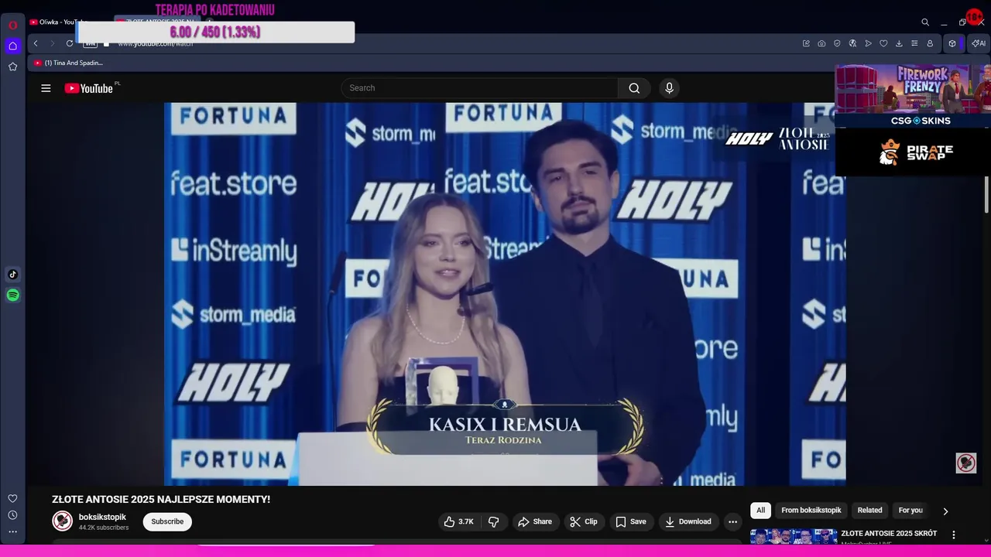The width and height of the screenshot is (991, 557).
Task: Save the video to a playlist
Action: click(x=631, y=521)
